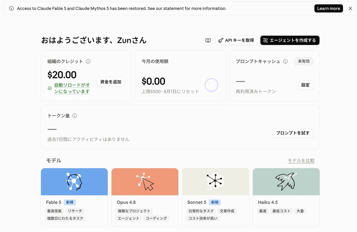Click info icon next to 組織のクレジット
Viewport: 357px width, 232px height.
pyautogui.click(x=88, y=62)
